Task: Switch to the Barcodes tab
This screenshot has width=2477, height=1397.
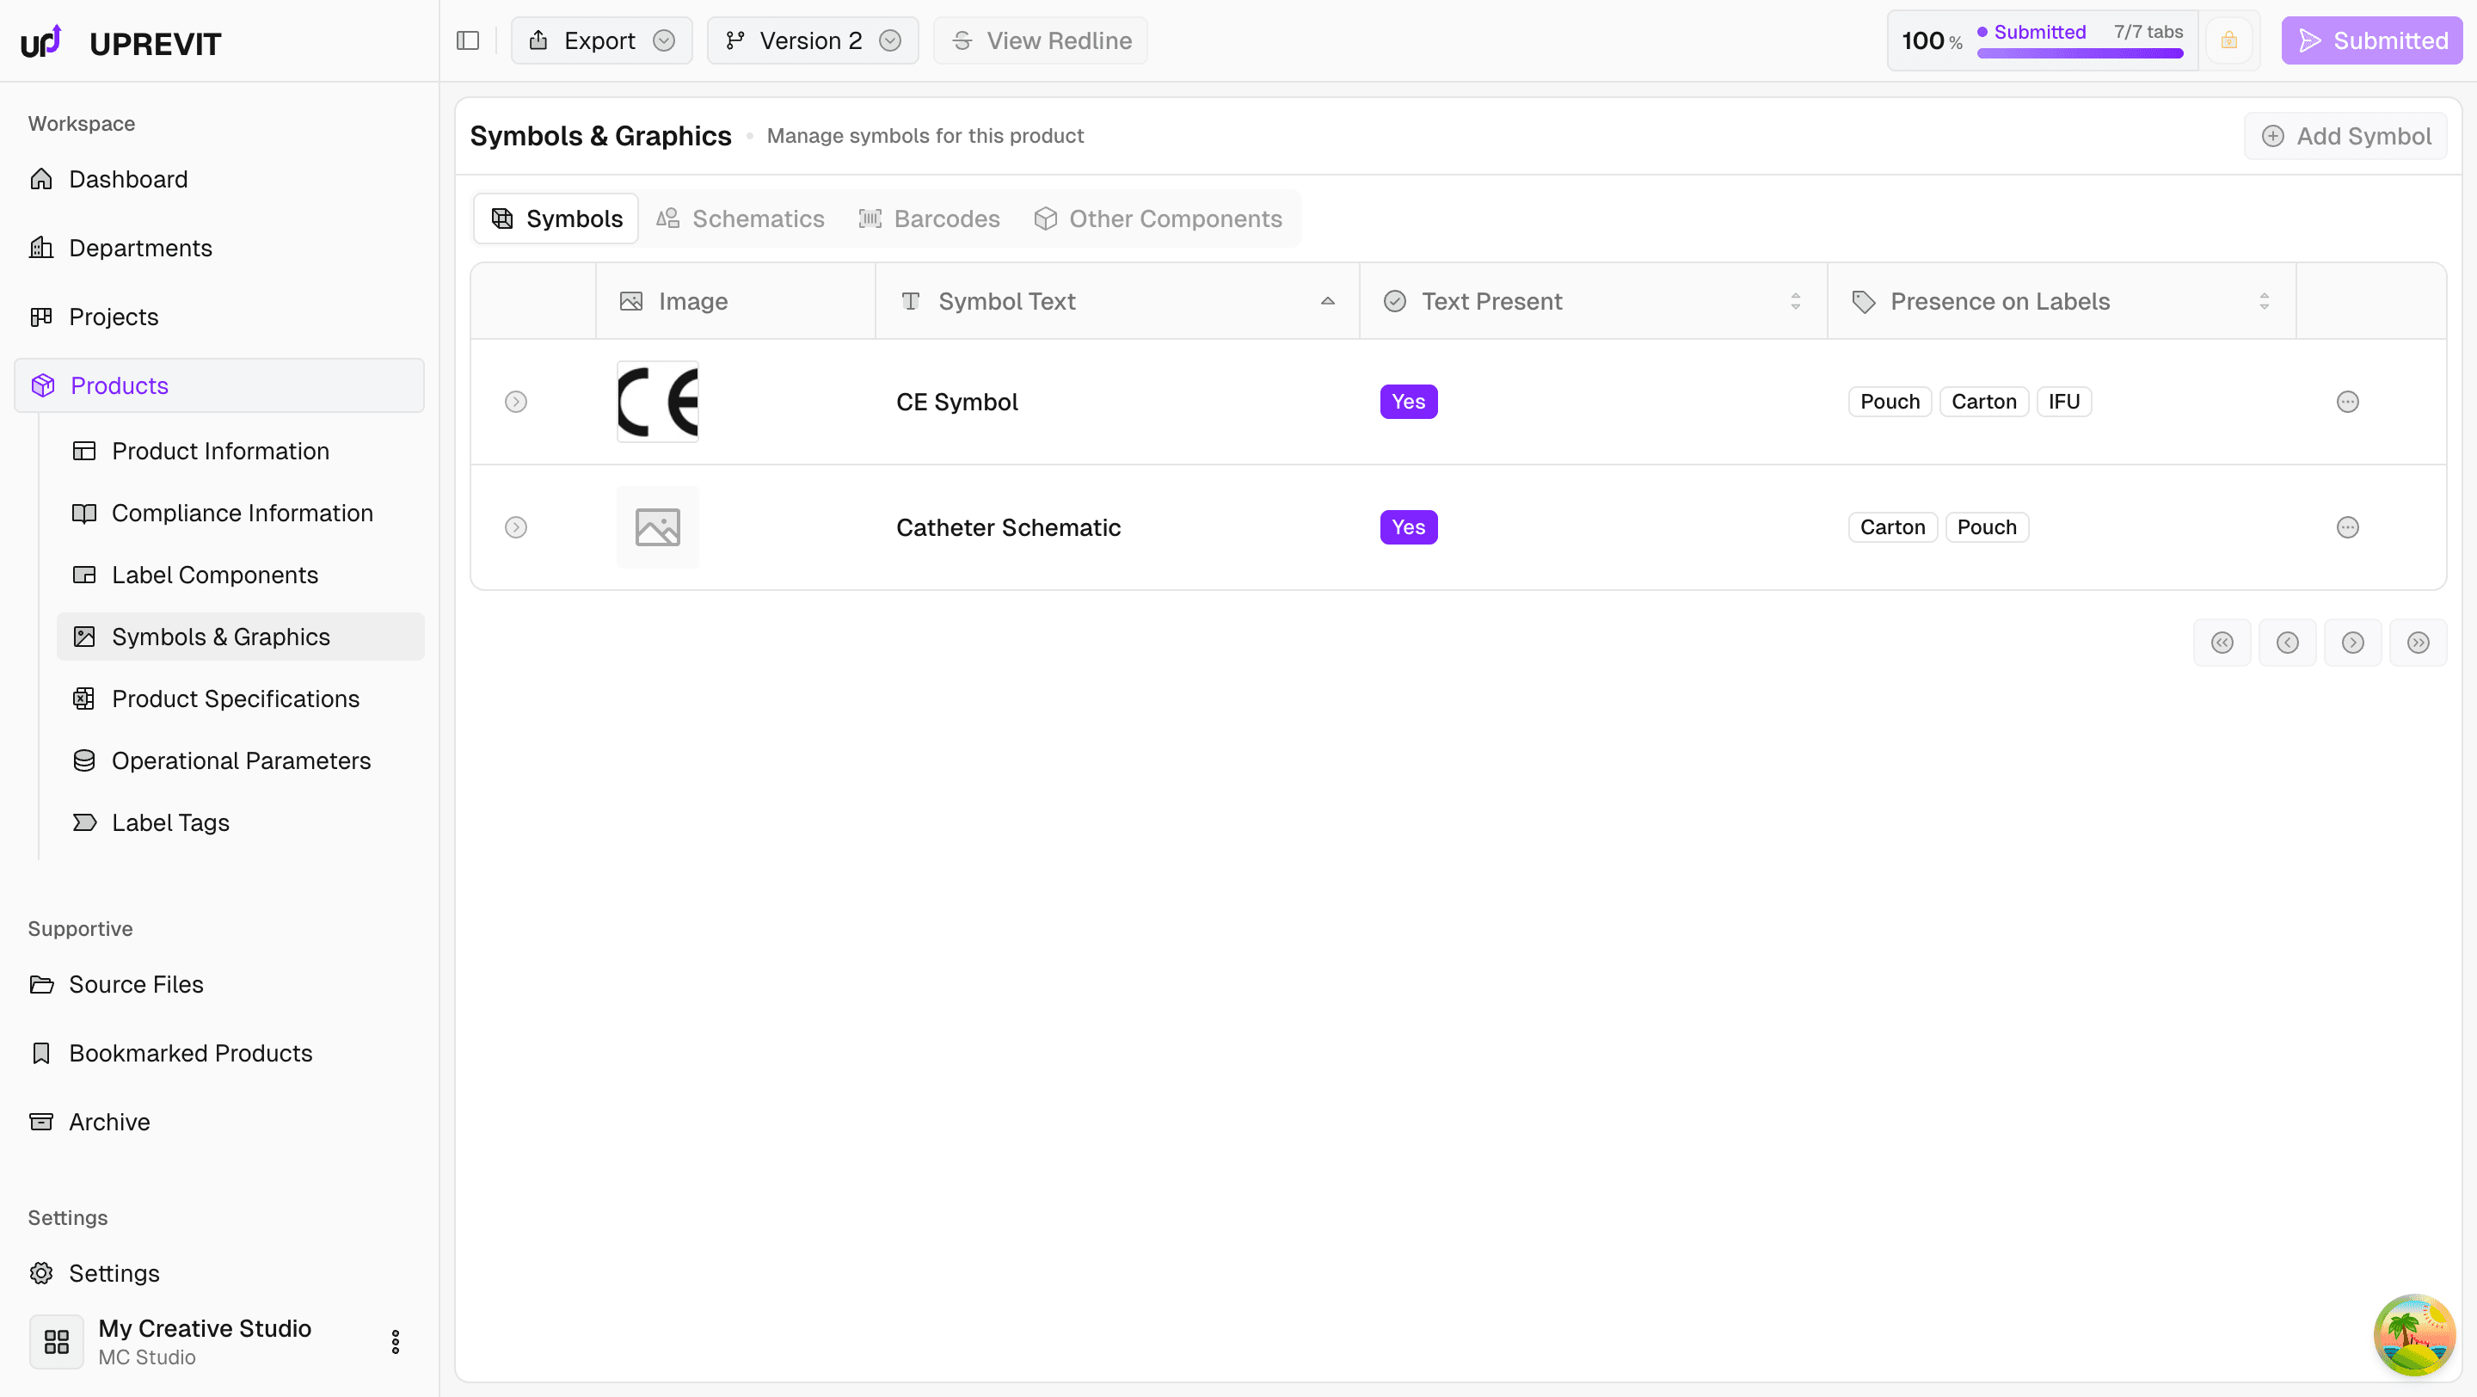Action: (x=929, y=218)
